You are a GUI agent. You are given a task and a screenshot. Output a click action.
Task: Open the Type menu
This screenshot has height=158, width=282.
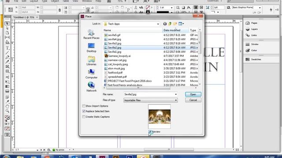coord(45,1)
